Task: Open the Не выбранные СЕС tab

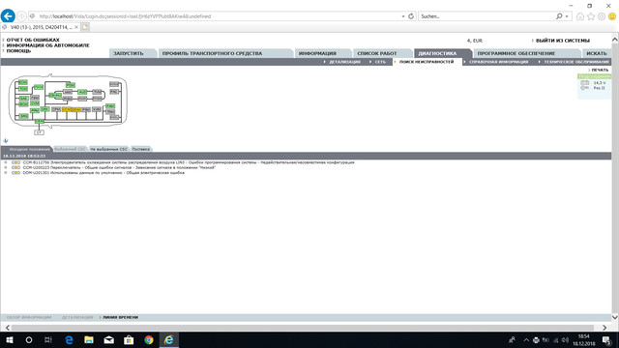Action: click(109, 149)
